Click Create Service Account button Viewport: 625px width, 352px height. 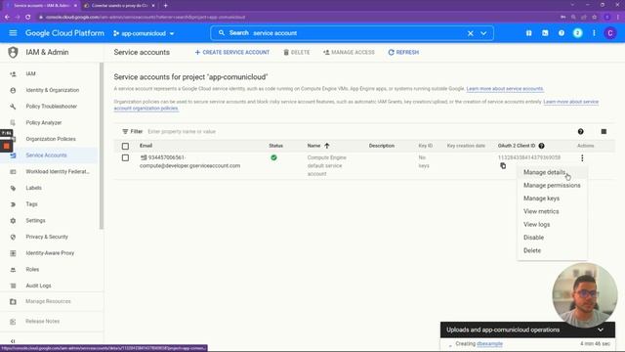click(232, 52)
